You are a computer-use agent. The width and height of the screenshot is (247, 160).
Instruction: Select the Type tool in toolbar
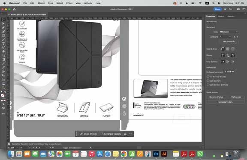click(3, 44)
